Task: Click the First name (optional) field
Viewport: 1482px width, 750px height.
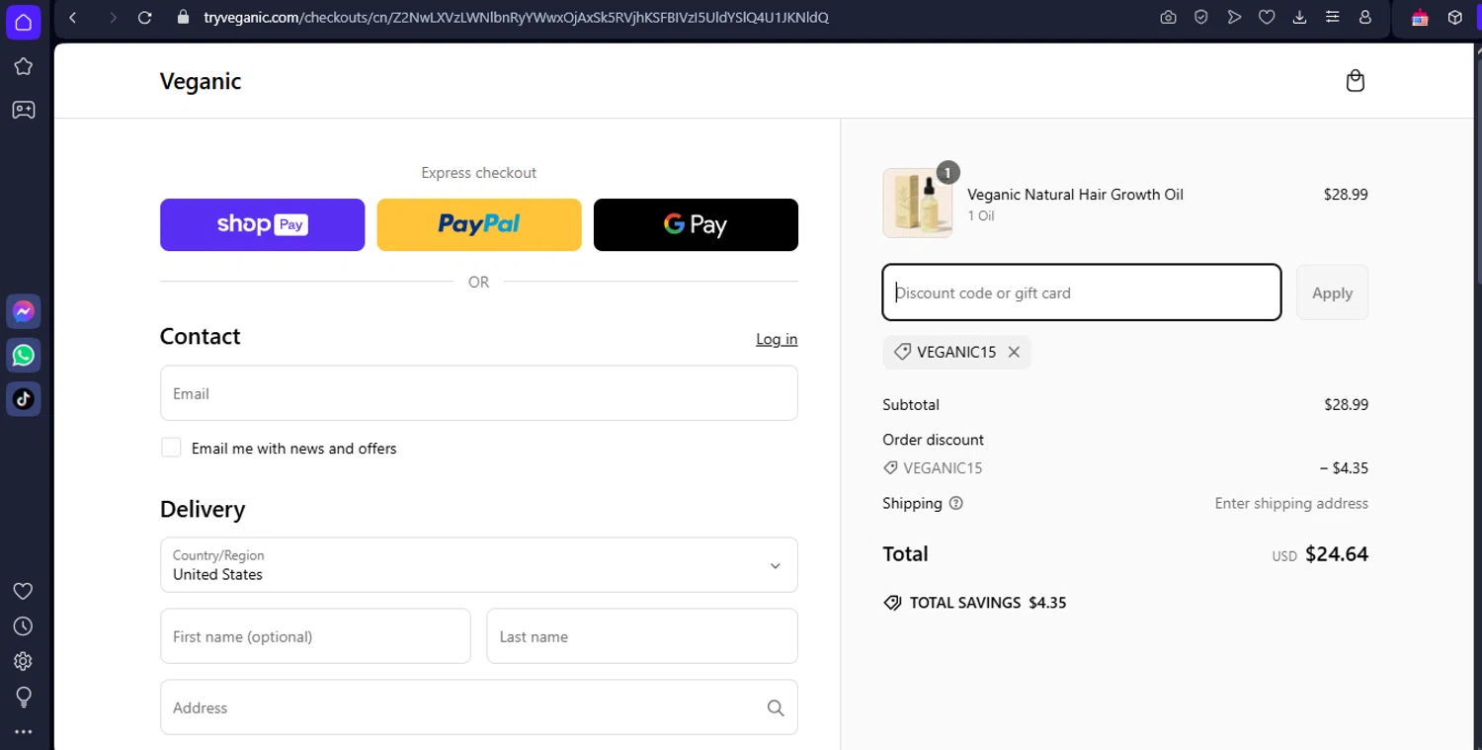Action: (x=315, y=636)
